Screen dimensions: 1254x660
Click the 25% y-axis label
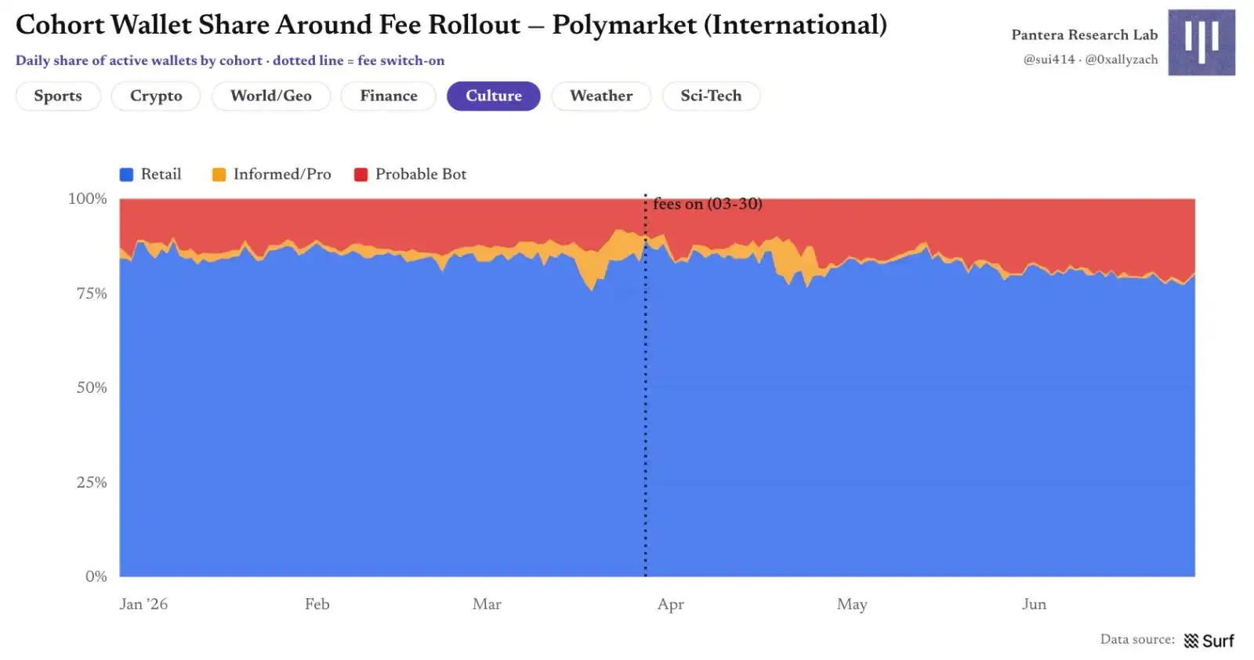point(91,482)
